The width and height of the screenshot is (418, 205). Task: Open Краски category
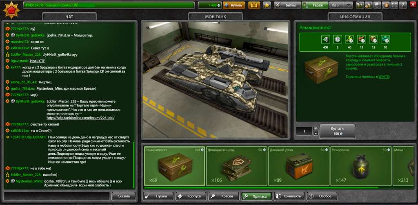224,196
